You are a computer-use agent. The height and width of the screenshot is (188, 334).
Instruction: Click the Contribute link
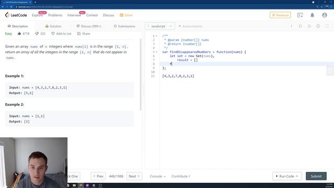pos(181,177)
